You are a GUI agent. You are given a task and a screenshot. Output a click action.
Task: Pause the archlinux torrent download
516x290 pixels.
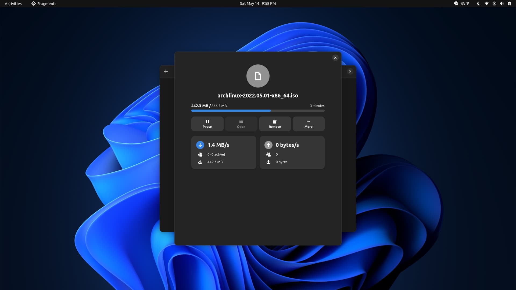[207, 124]
